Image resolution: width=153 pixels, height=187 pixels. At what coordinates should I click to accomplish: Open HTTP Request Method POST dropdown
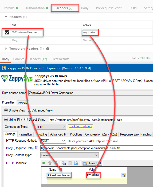53,141
